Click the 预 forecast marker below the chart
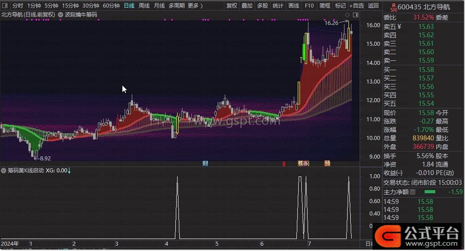The image size is (466, 251). tap(327, 163)
